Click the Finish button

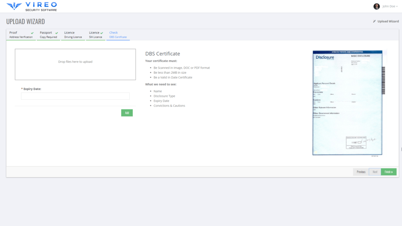point(388,171)
